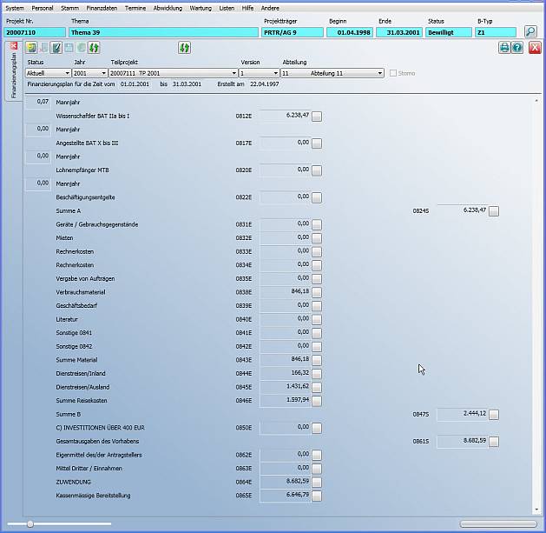Screen dimensions: 546x533
Task: Click the Beginn date field 01.04.1998
Action: pos(350,32)
